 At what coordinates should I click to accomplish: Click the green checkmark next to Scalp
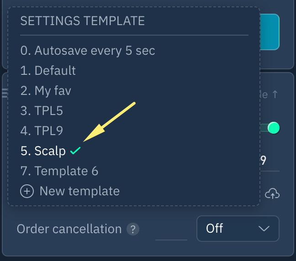(75, 151)
